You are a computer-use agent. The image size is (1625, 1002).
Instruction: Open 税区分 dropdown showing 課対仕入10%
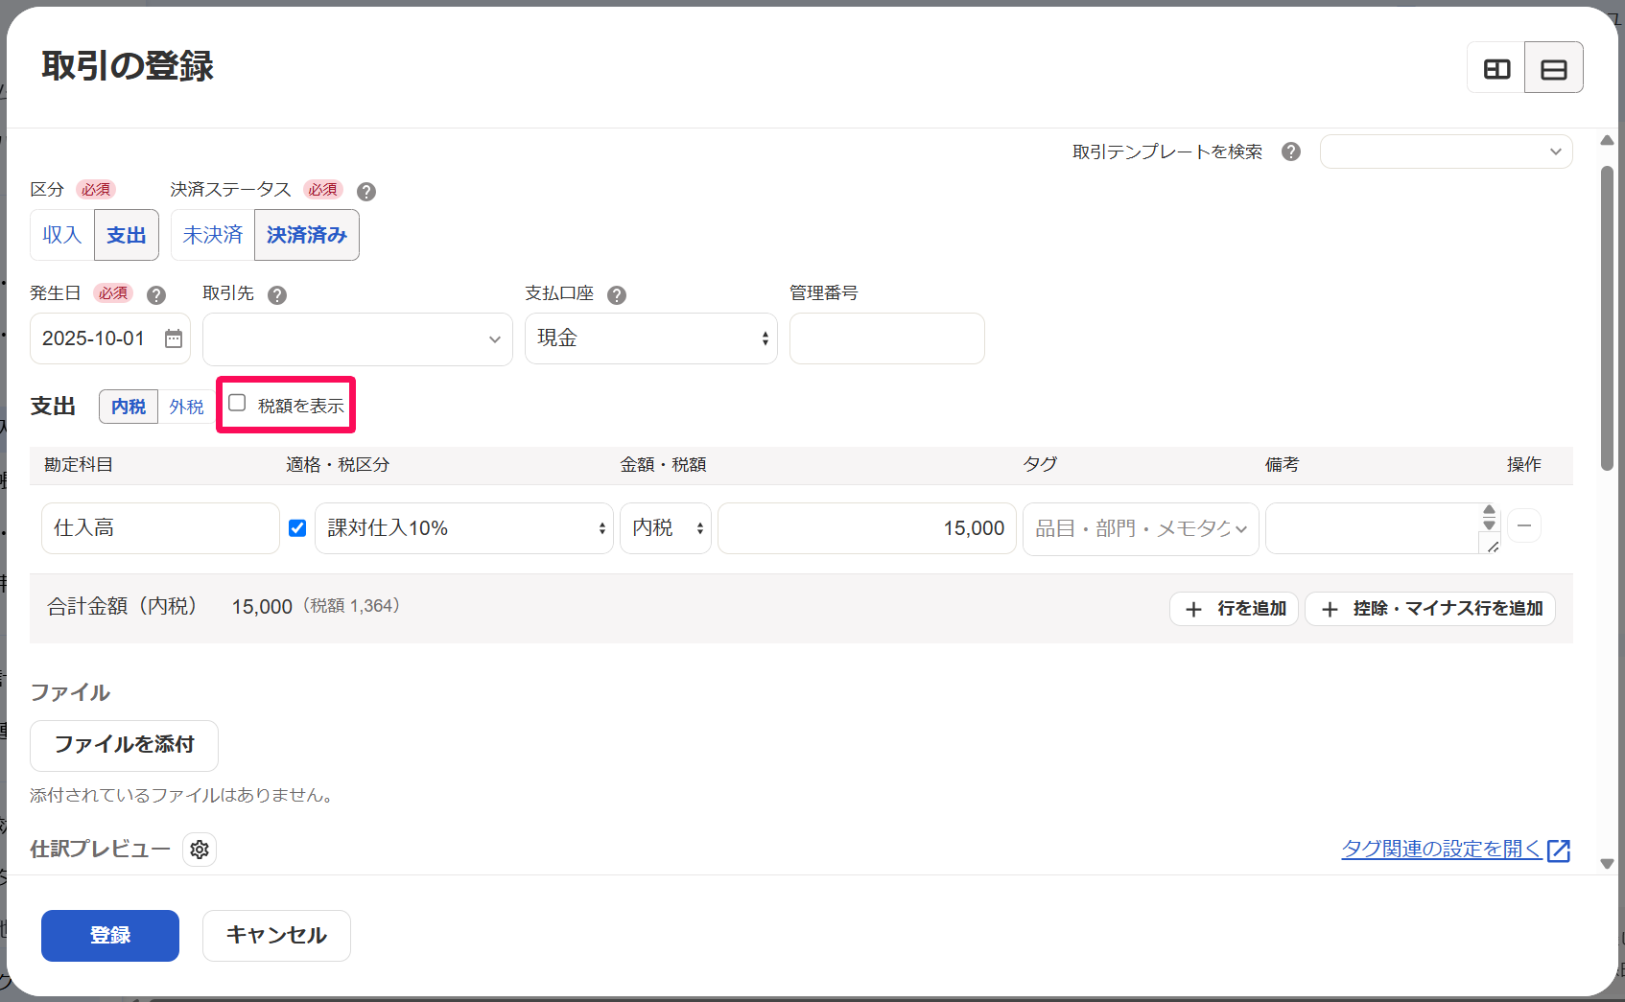coord(464,528)
